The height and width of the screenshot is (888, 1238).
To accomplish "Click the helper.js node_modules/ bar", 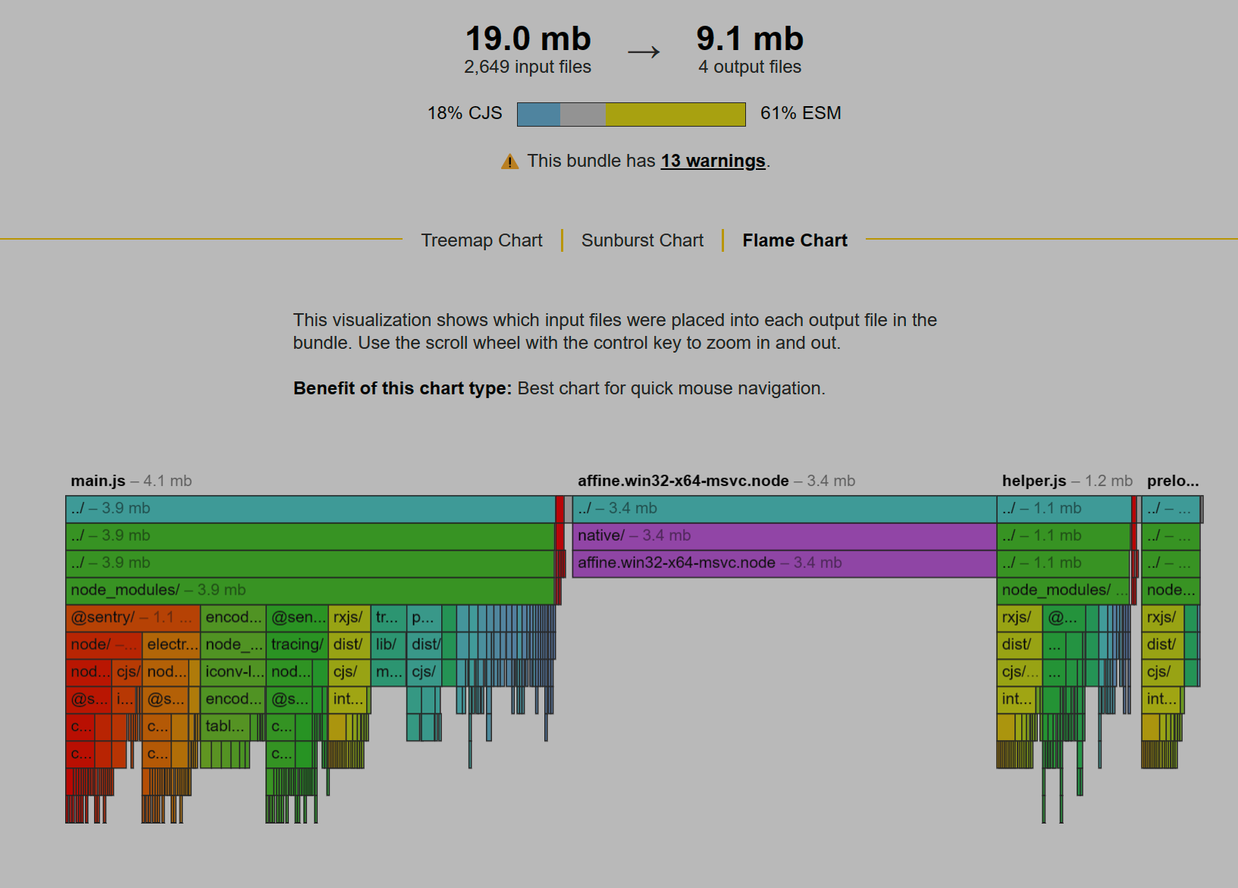I will coord(1062,590).
